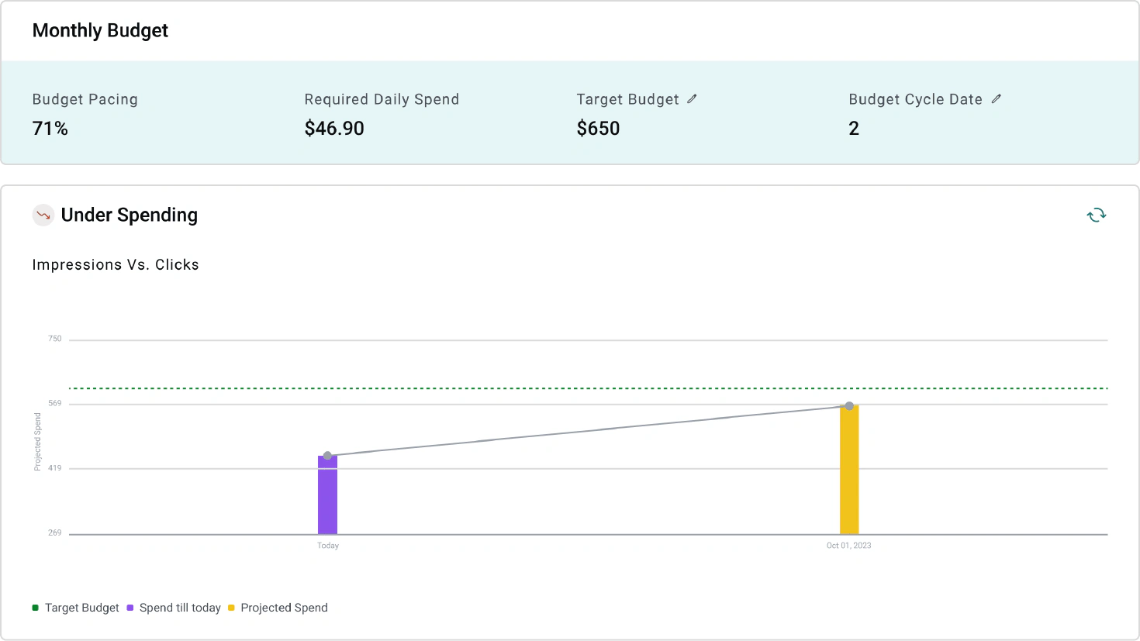Image resolution: width=1140 pixels, height=641 pixels.
Task: Select the data point above the Today bar
Action: pyautogui.click(x=327, y=456)
